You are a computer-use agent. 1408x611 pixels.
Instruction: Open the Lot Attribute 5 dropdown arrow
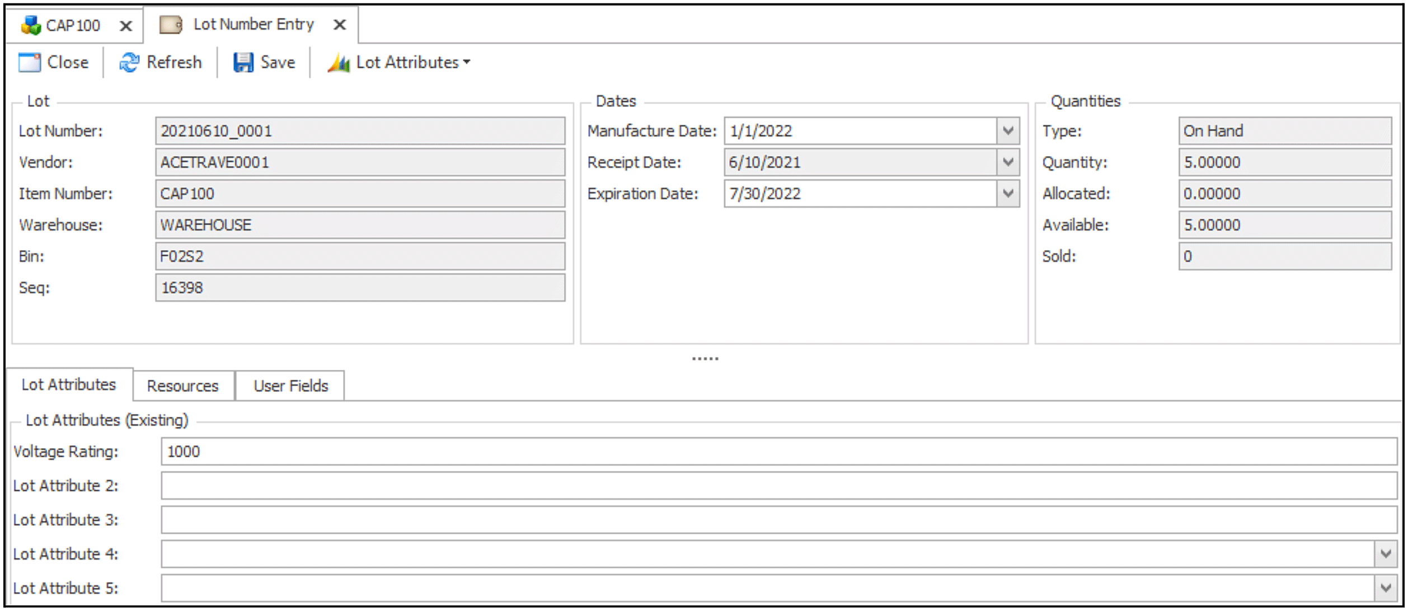[1386, 588]
